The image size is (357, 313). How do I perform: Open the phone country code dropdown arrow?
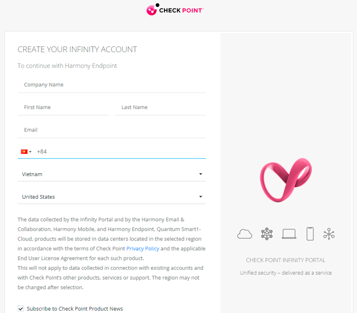[x=30, y=152]
